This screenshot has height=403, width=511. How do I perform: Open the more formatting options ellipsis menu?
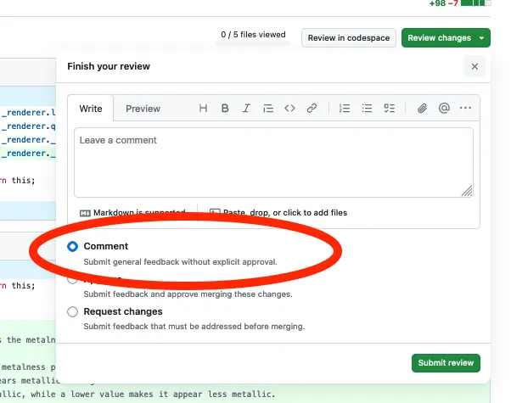coord(465,109)
